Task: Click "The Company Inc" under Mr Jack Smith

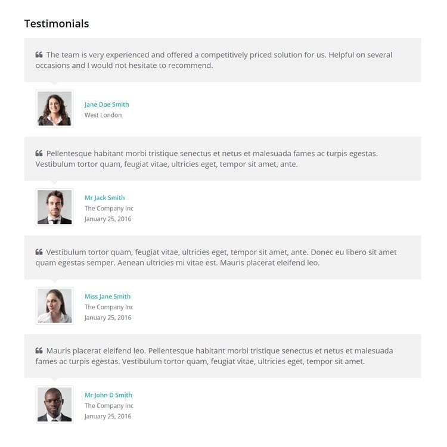Action: click(109, 209)
